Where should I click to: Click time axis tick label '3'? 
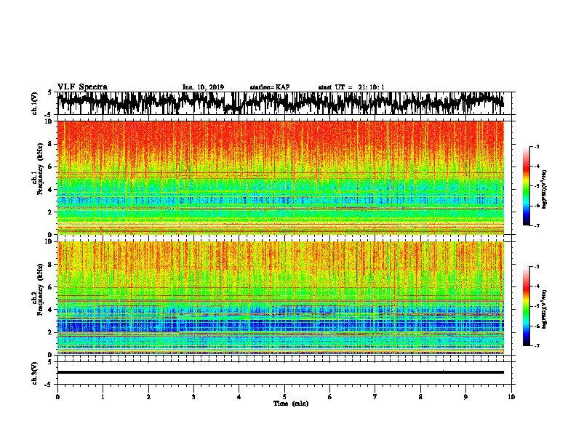tap(193, 397)
